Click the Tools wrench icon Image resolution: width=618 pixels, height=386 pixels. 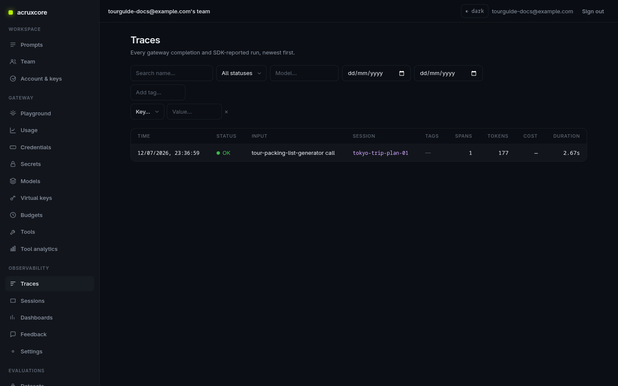[13, 232]
